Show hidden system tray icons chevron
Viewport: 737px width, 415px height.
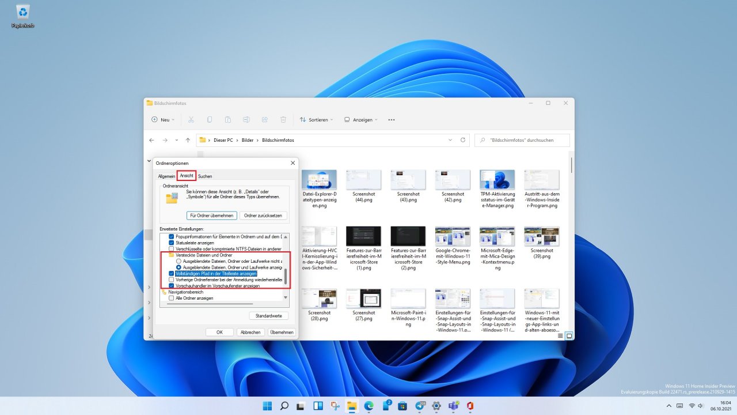click(x=670, y=406)
